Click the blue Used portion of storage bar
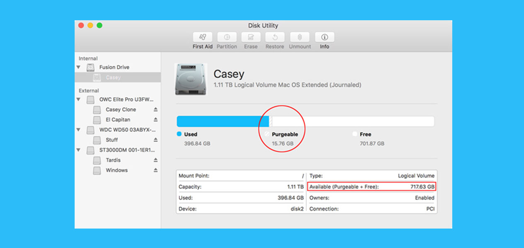This screenshot has height=248, width=524. tap(222, 122)
